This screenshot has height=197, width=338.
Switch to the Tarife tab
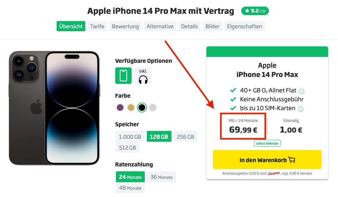click(97, 26)
